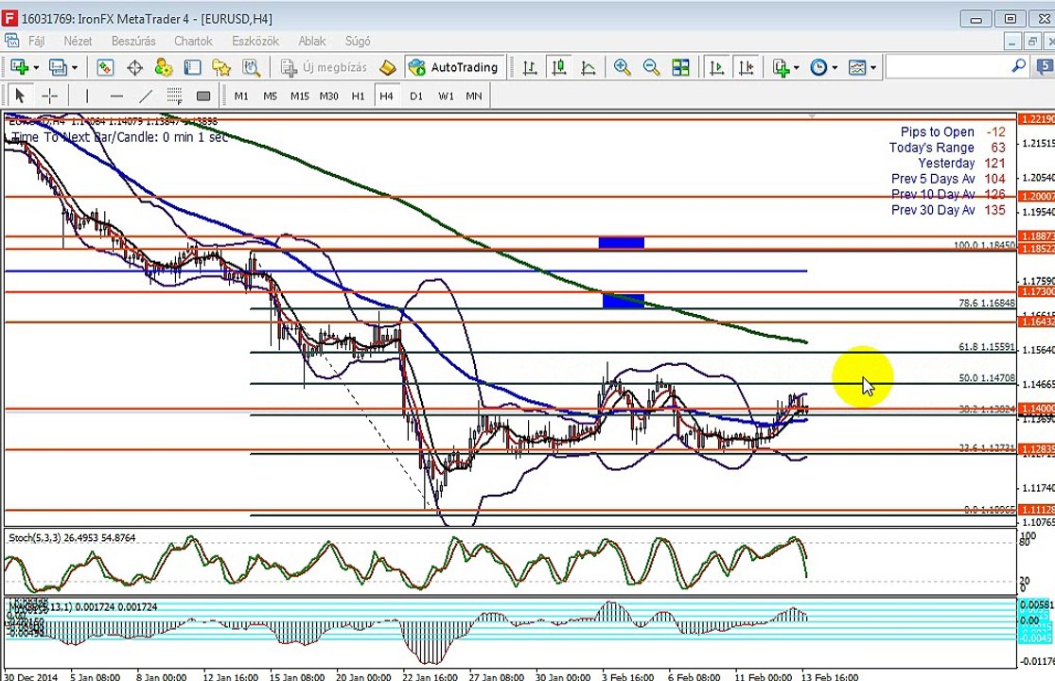
Task: Click the search input field
Action: pos(949,66)
